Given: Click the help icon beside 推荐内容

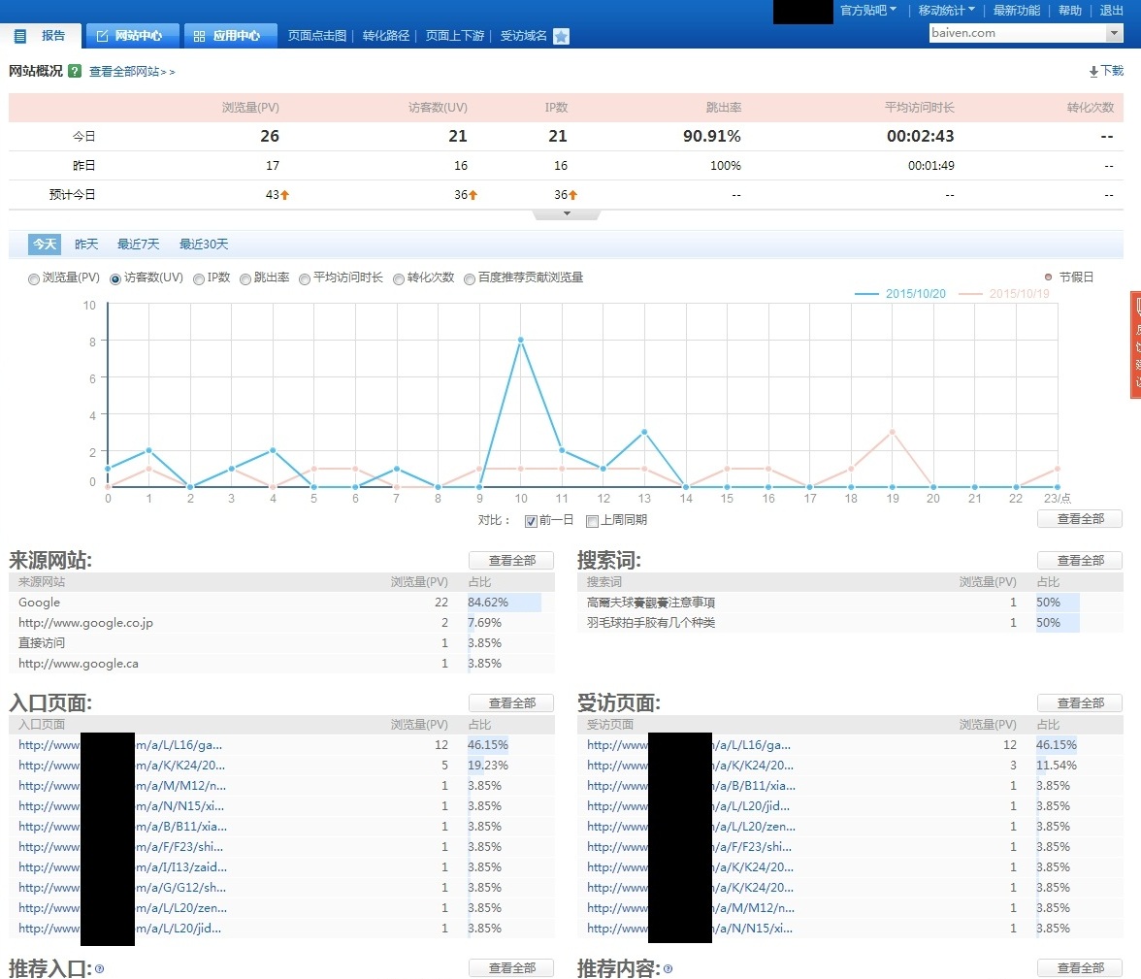Looking at the screenshot, I should pyautogui.click(x=668, y=969).
